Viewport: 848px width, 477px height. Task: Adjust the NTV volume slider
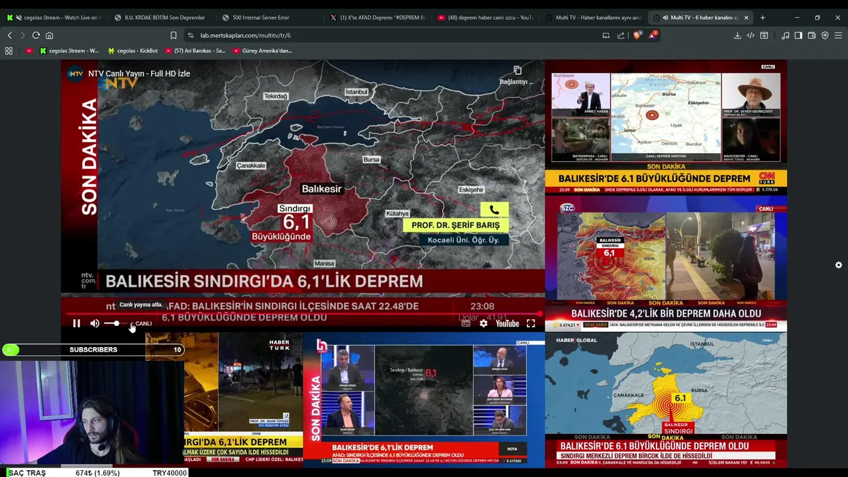coord(115,323)
